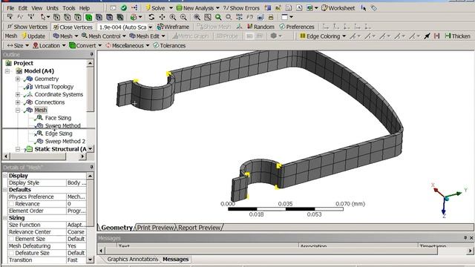Click the Messages panel horizontal scrollbar
Screen dimensions: 475x267
(x=271, y=251)
